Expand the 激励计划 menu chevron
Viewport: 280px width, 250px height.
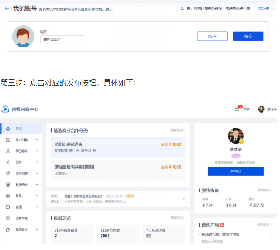(x=37, y=230)
